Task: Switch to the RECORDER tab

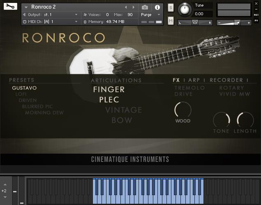Action: 226,80
